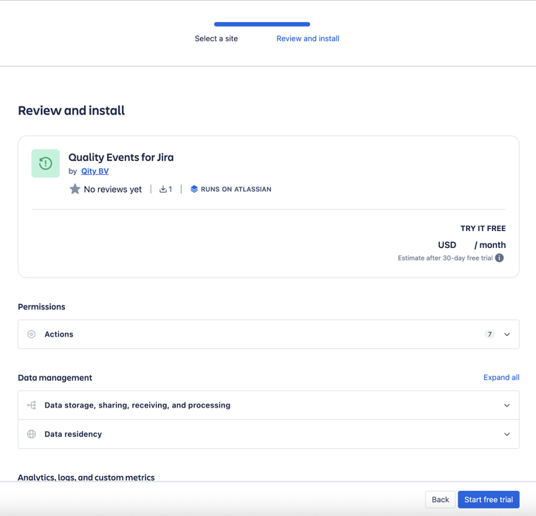Click the Back button
Viewport: 536px width, 516px height.
(440, 500)
